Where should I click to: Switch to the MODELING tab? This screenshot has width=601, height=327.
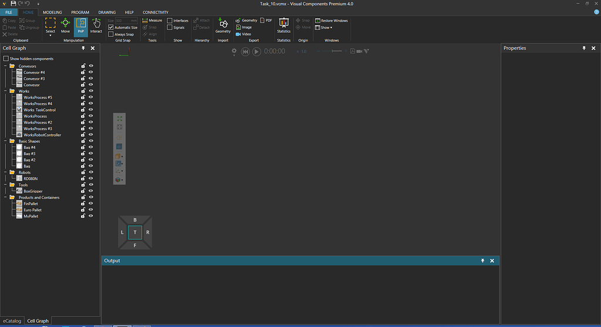point(52,12)
